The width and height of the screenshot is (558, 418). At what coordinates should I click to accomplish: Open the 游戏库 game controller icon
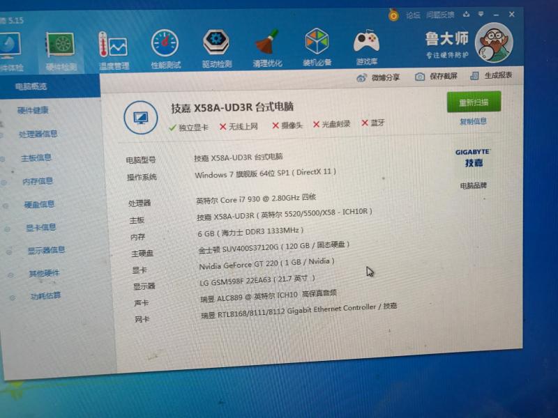click(x=367, y=42)
